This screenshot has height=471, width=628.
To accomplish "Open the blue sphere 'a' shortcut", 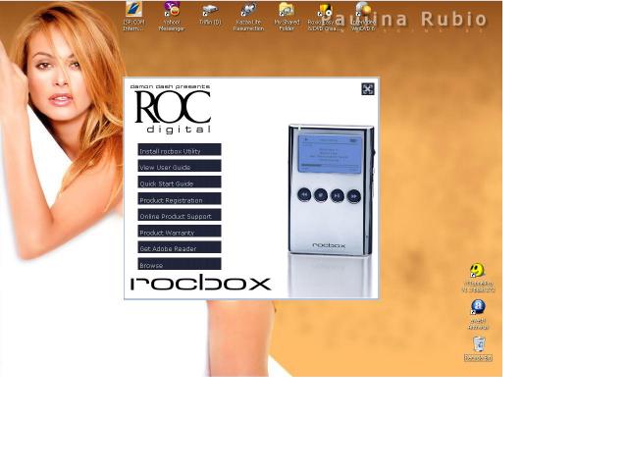I will tap(478, 314).
